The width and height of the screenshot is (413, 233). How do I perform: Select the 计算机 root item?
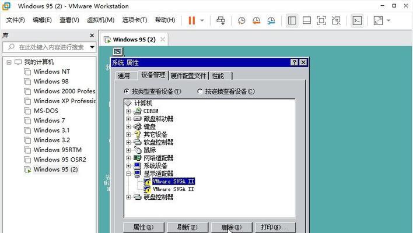click(x=143, y=103)
